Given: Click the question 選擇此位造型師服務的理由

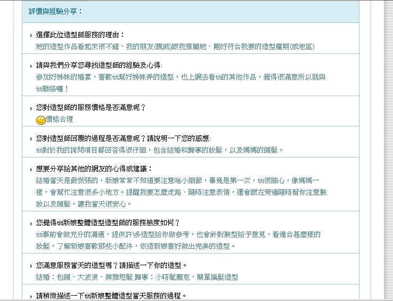Looking at the screenshot, I should coord(80,35).
